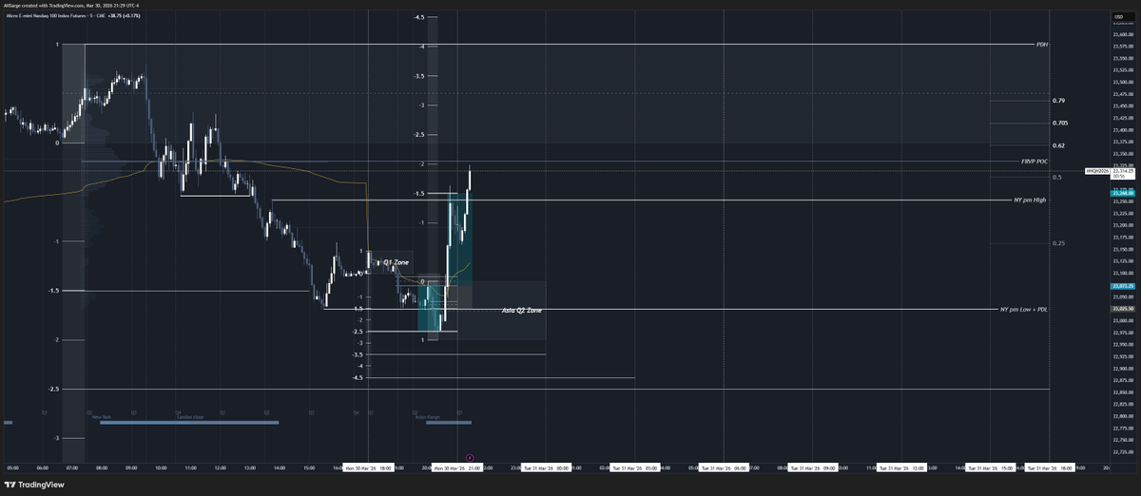1141x496 pixels.
Task: Select the 0.705 fib level label
Action: click(1060, 124)
